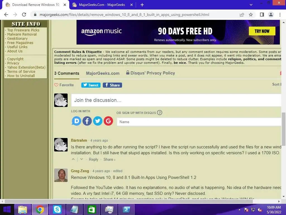Favorite this discussion with the heart
This screenshot has width=286, height=215.
pos(64,85)
